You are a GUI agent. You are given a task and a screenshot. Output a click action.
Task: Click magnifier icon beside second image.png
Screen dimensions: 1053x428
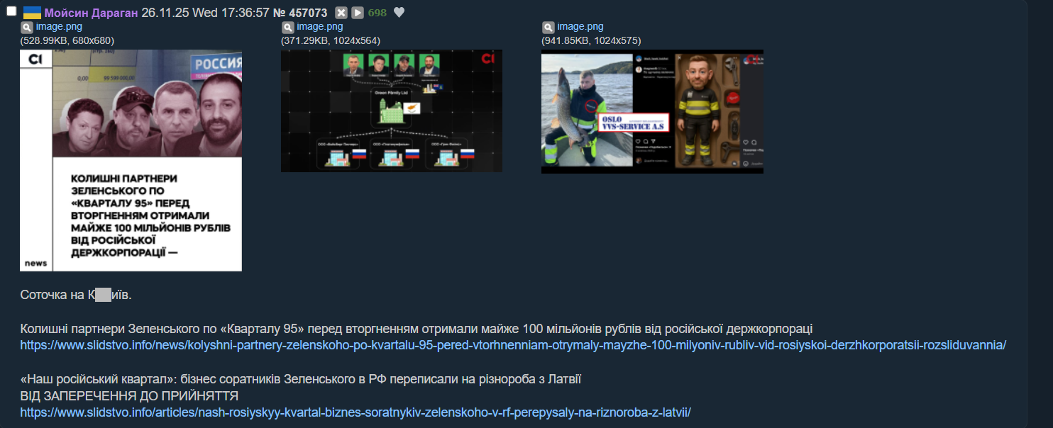(287, 28)
